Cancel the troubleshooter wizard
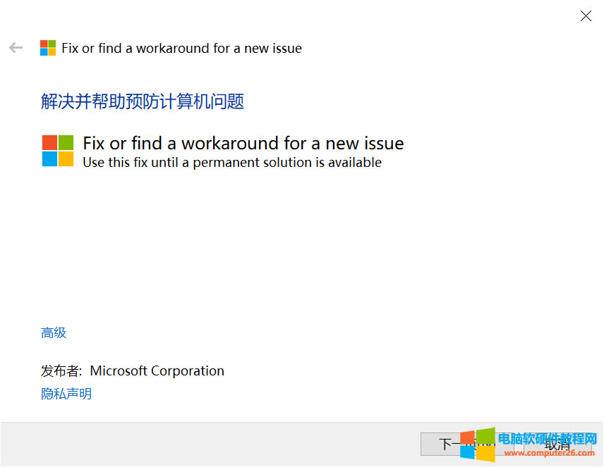The width and height of the screenshot is (604, 467). [x=556, y=444]
